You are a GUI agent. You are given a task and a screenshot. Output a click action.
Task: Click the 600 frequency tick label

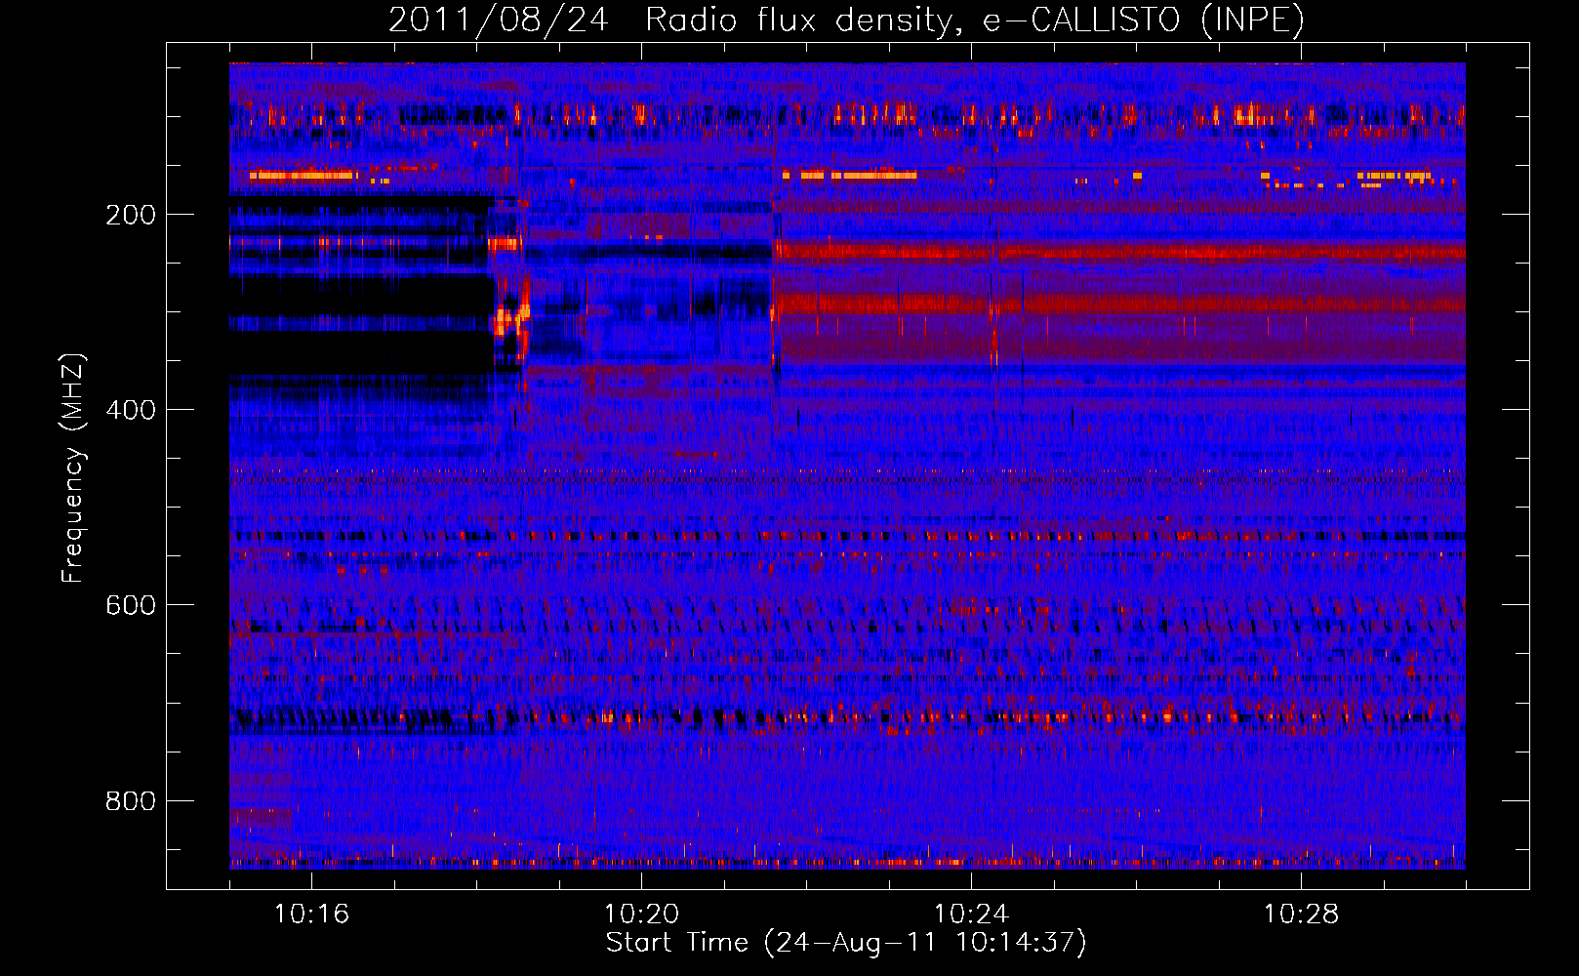pyautogui.click(x=131, y=605)
